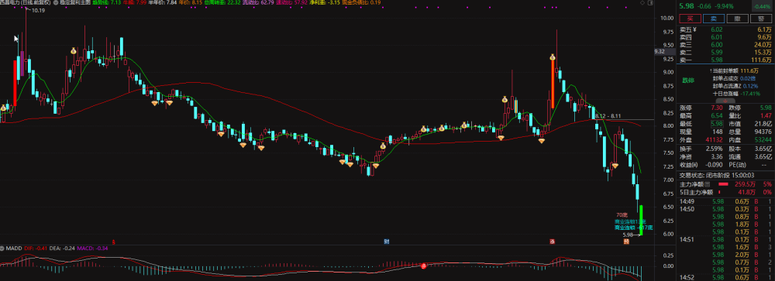Click the orange 跌 marker at chart's right

click(625, 242)
